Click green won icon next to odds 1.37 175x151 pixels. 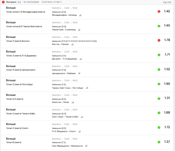(x=159, y=142)
